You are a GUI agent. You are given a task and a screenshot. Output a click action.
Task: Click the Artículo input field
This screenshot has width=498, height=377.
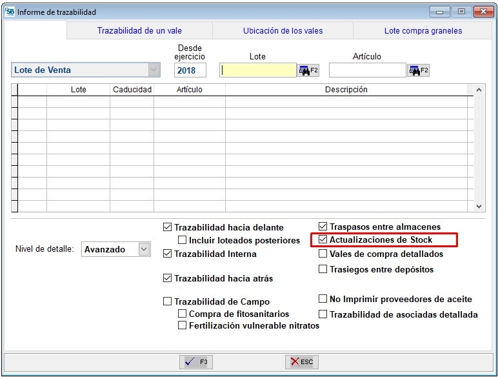[368, 70]
